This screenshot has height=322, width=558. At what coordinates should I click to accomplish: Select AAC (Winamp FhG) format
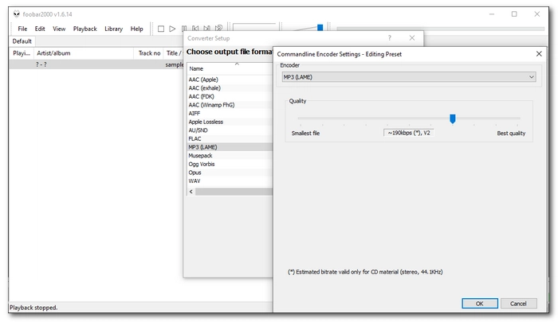coord(230,105)
